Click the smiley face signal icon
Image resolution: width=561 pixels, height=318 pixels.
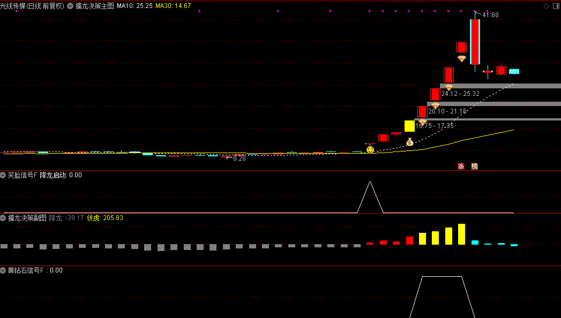(x=370, y=150)
